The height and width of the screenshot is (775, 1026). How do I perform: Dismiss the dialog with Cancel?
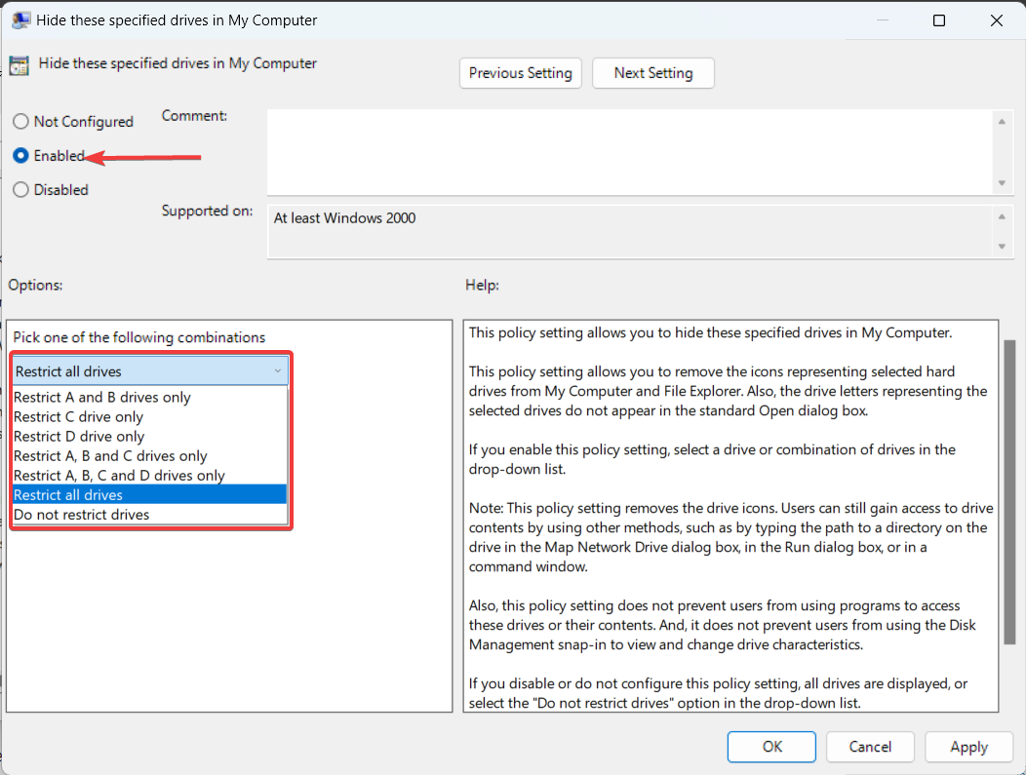click(x=870, y=747)
